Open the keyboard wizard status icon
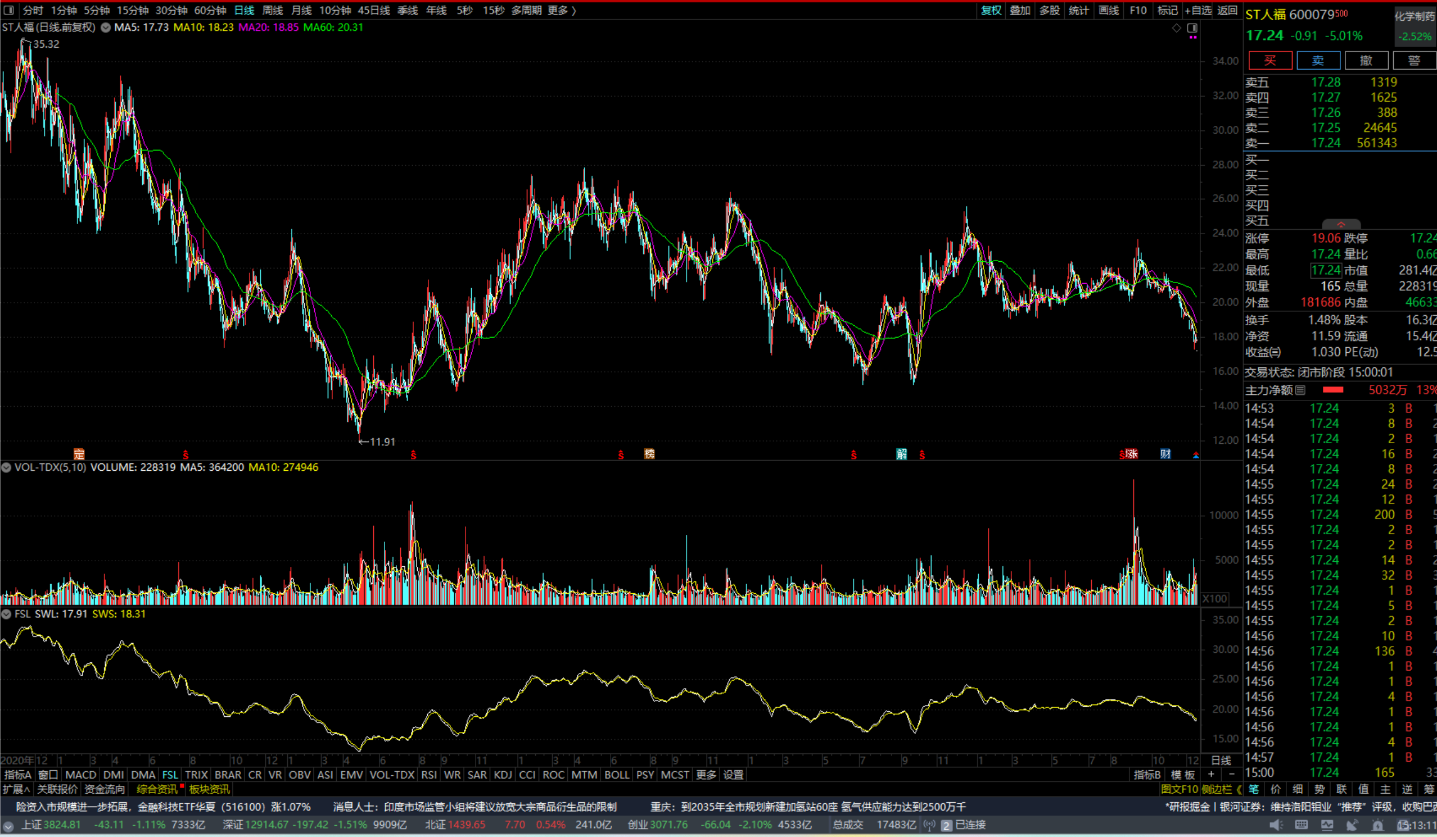Viewport: 1437px width, 837px height. point(1302,825)
